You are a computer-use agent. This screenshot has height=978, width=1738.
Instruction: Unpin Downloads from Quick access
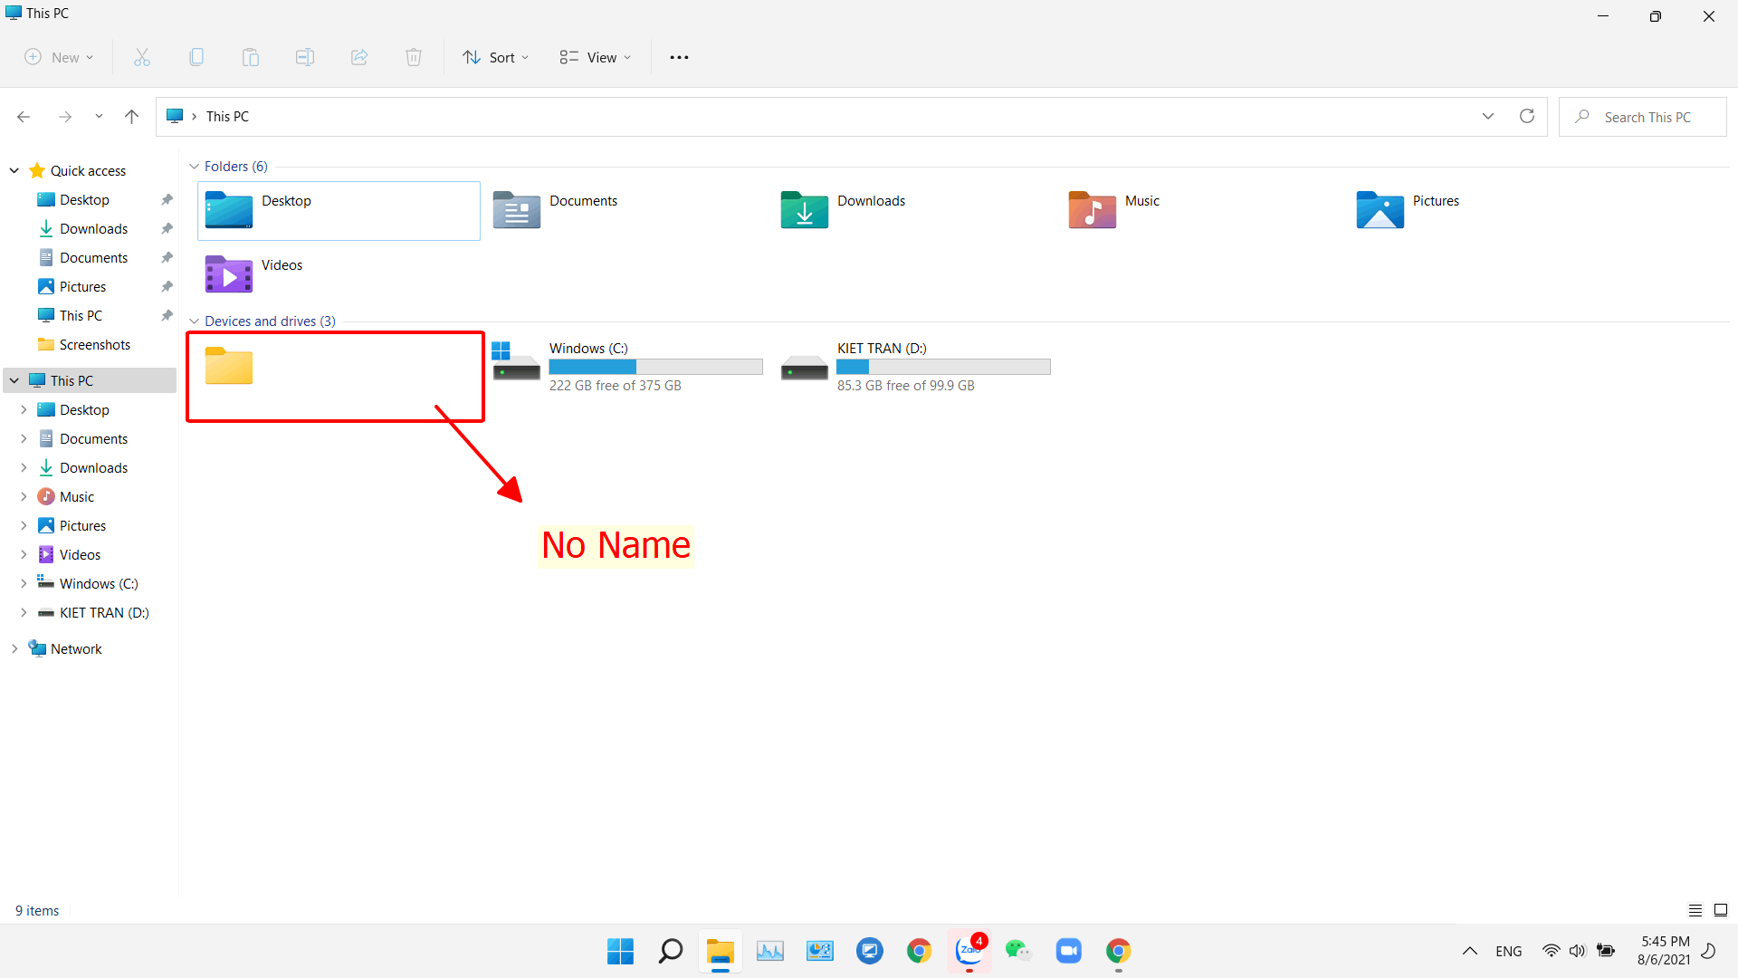tap(167, 229)
